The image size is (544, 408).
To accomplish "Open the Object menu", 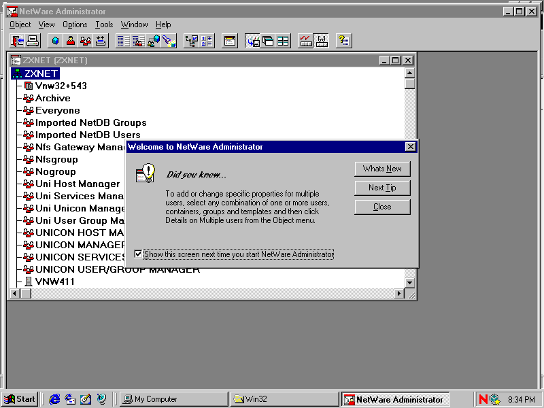I will point(20,24).
